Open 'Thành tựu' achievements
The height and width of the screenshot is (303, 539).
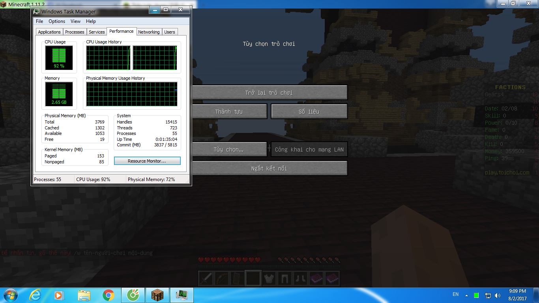pyautogui.click(x=229, y=112)
